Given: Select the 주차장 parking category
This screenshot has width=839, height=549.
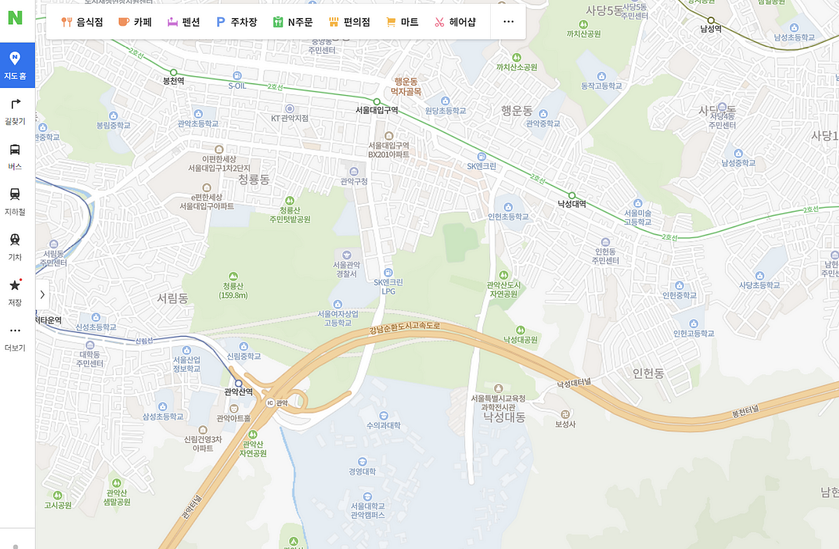Looking at the screenshot, I should coord(236,22).
